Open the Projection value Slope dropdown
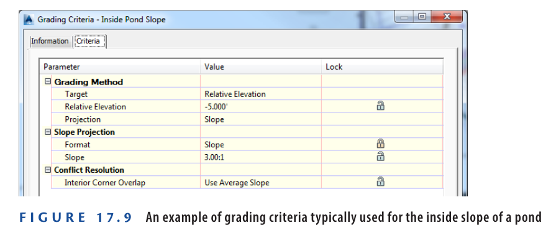 pyautogui.click(x=260, y=119)
